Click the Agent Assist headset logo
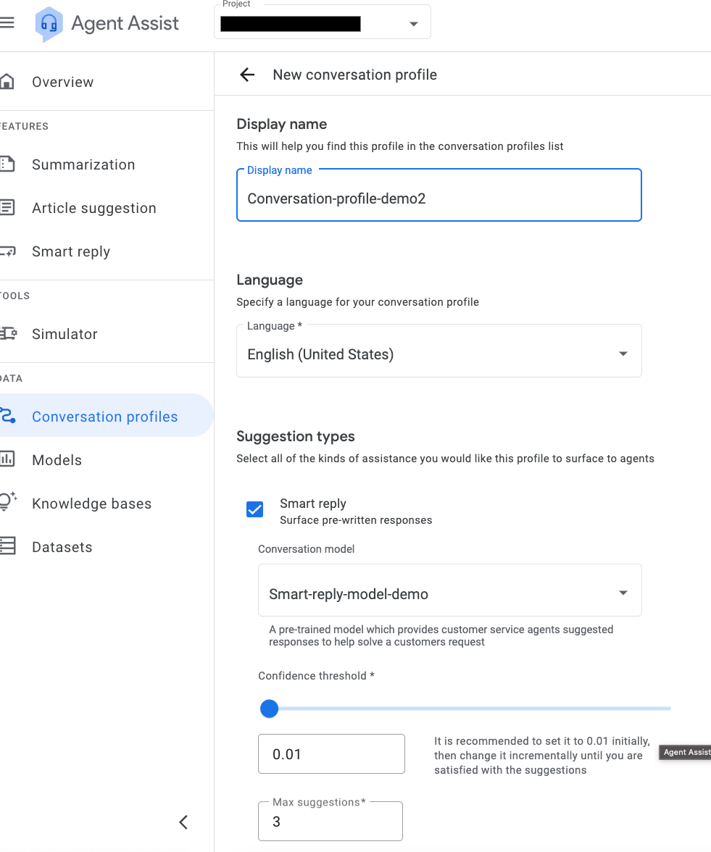Viewport: 711px width, 852px height. (49, 24)
